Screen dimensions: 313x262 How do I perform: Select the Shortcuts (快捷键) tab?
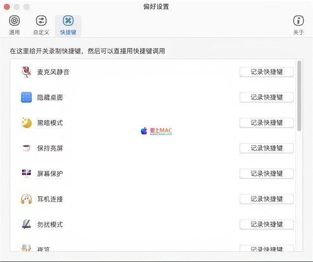click(68, 25)
